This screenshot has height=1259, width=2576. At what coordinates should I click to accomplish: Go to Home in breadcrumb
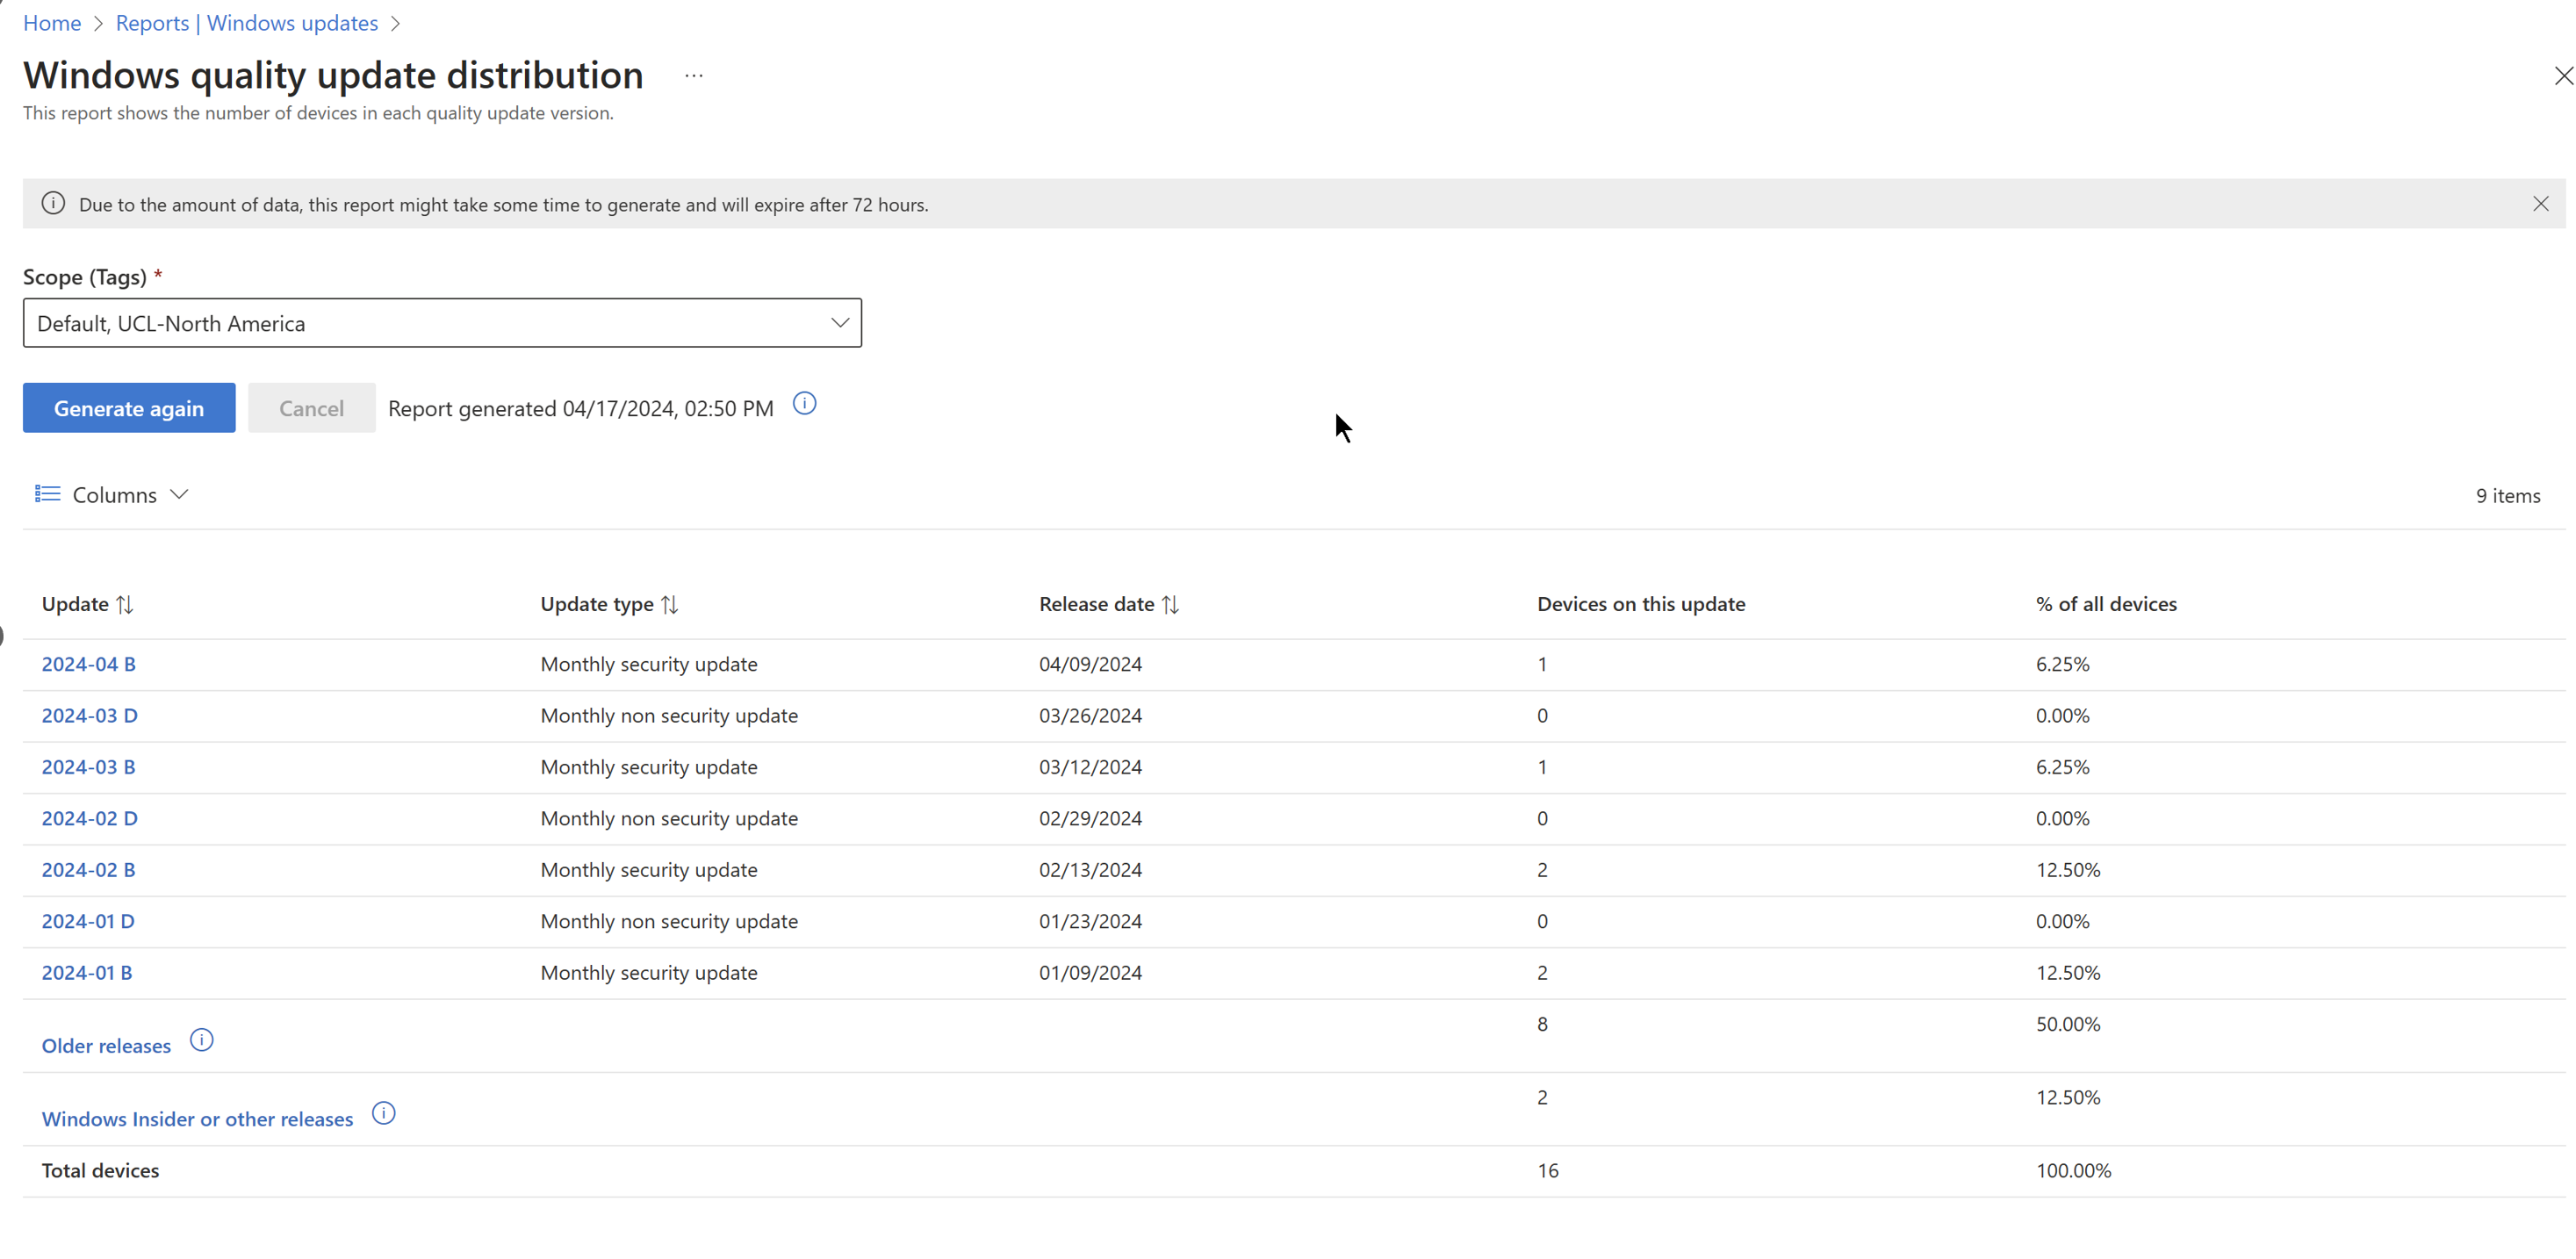point(52,23)
